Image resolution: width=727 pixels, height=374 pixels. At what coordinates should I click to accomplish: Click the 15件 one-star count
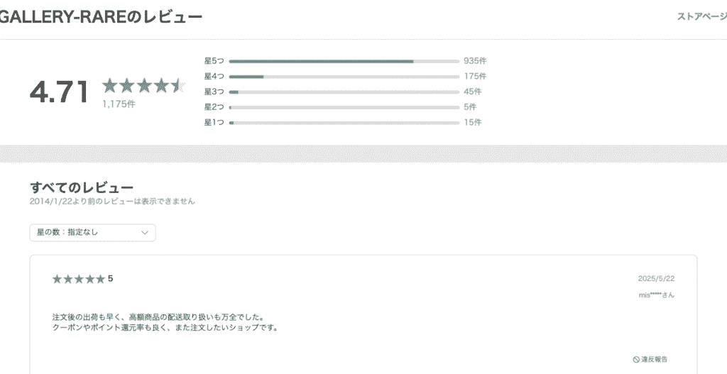[472, 122]
